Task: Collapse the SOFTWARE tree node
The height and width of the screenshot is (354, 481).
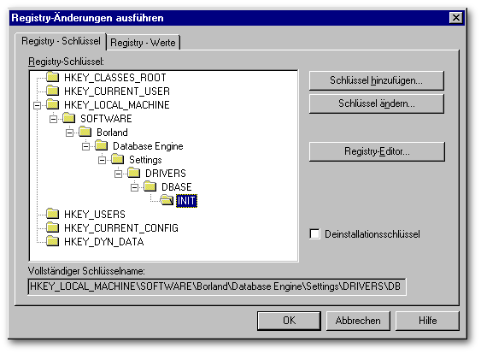Action: [53, 119]
